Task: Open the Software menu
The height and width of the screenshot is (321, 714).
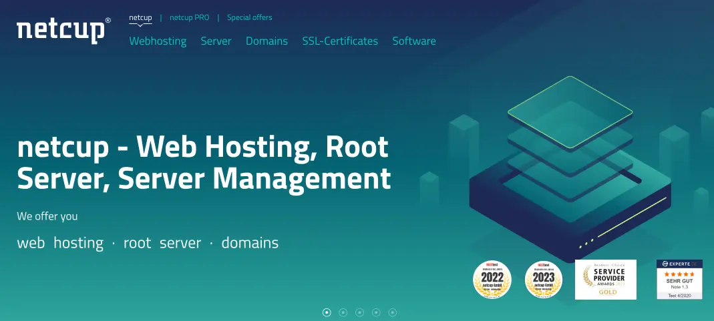Action: (414, 41)
